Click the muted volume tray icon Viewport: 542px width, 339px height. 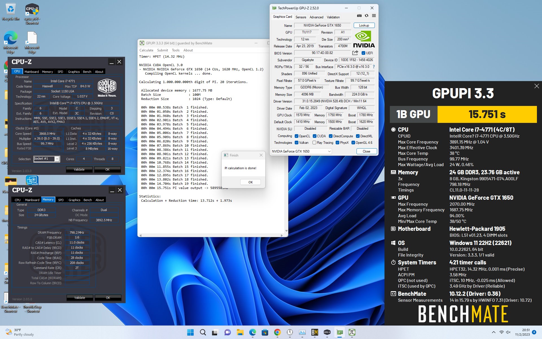tap(508, 332)
